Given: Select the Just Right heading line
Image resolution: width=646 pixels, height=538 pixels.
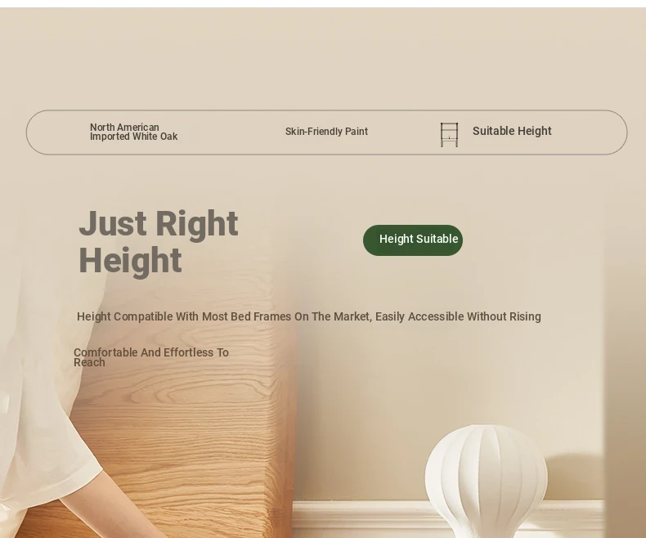Looking at the screenshot, I should (x=158, y=223).
